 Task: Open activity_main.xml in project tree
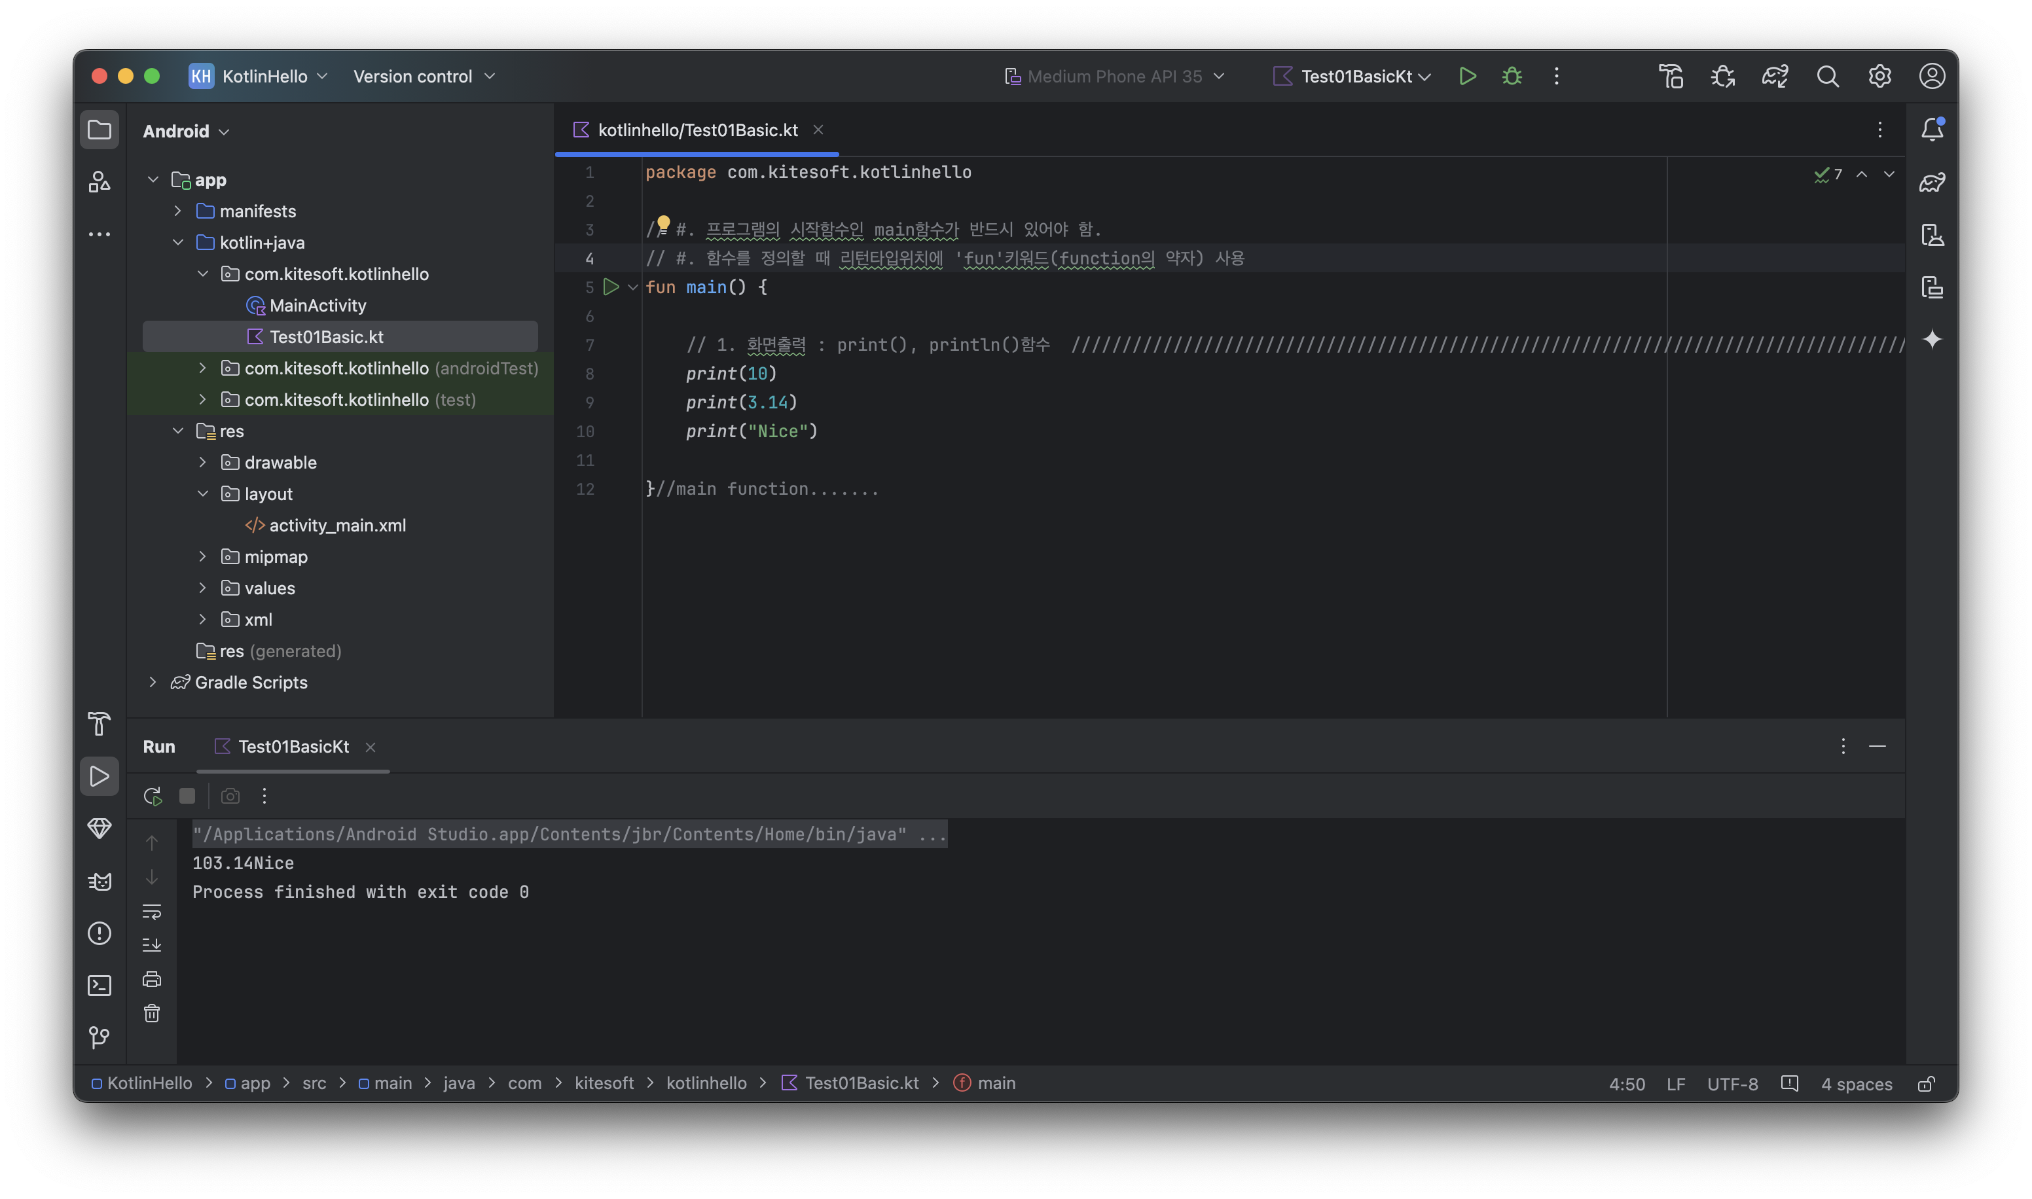click(337, 525)
